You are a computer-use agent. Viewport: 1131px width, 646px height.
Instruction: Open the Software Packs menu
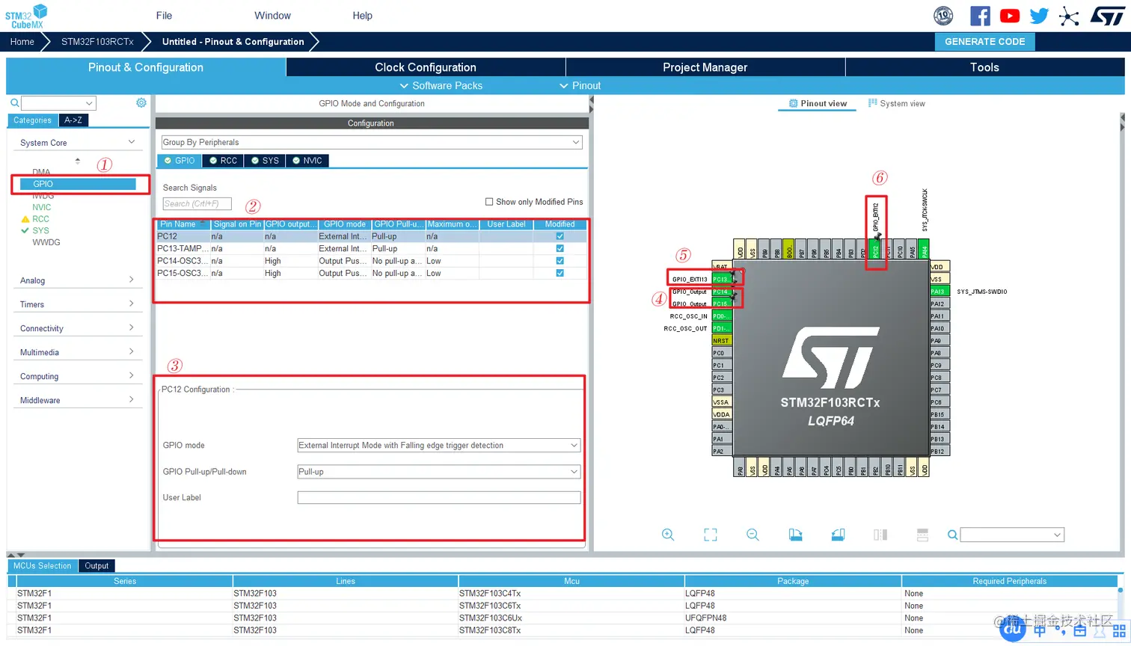(441, 86)
